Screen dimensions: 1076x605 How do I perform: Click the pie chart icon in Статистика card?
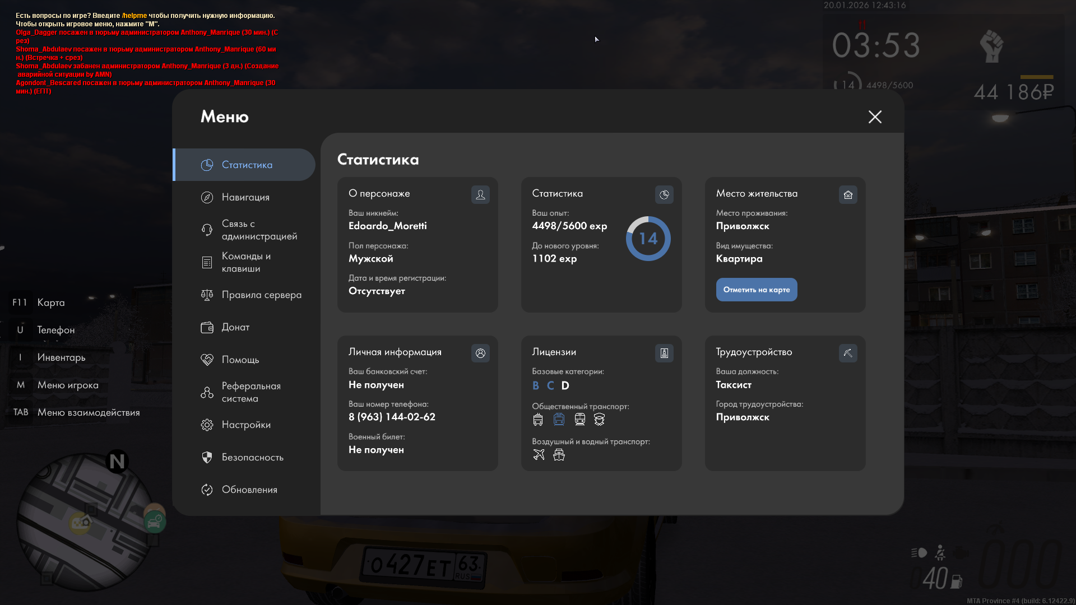point(664,194)
